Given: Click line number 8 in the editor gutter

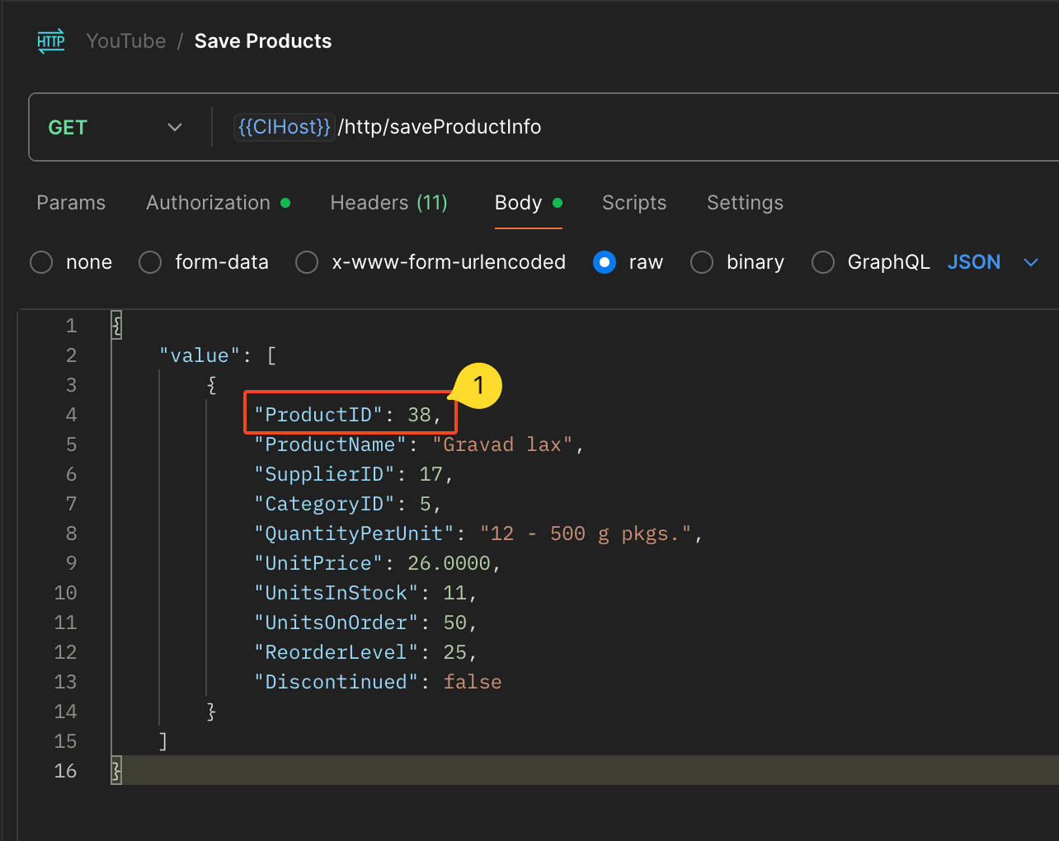Looking at the screenshot, I should tap(71, 533).
